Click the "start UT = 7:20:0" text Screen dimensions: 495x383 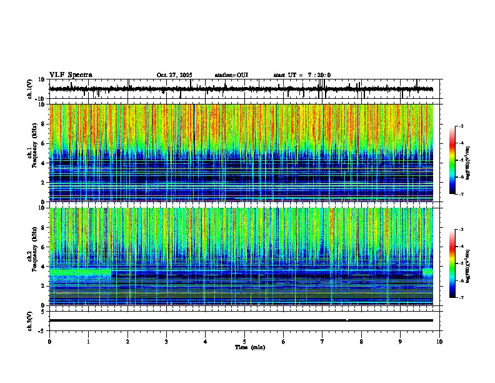[302, 75]
